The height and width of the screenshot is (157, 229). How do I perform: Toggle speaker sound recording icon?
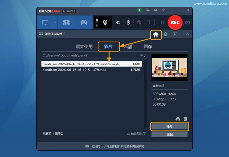(118, 23)
